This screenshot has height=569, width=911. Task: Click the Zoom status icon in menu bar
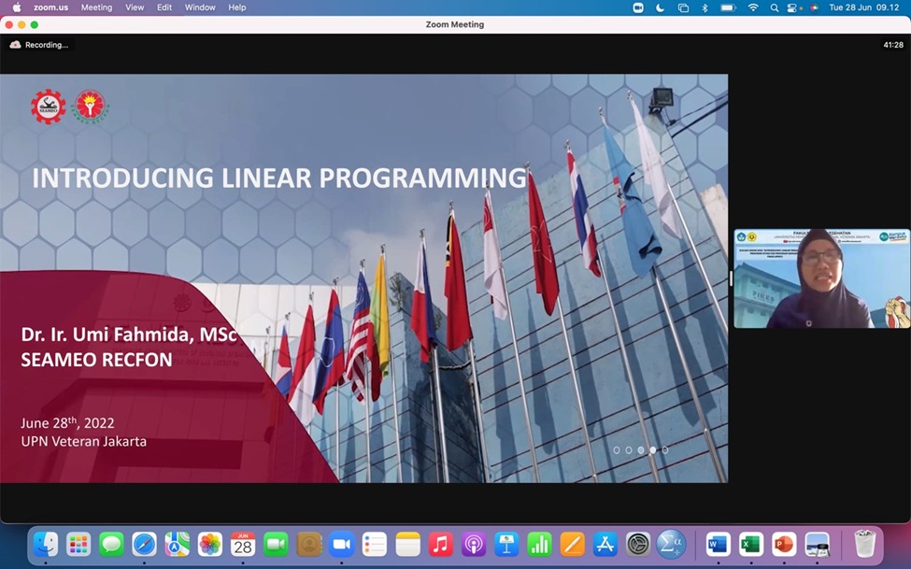[638, 7]
